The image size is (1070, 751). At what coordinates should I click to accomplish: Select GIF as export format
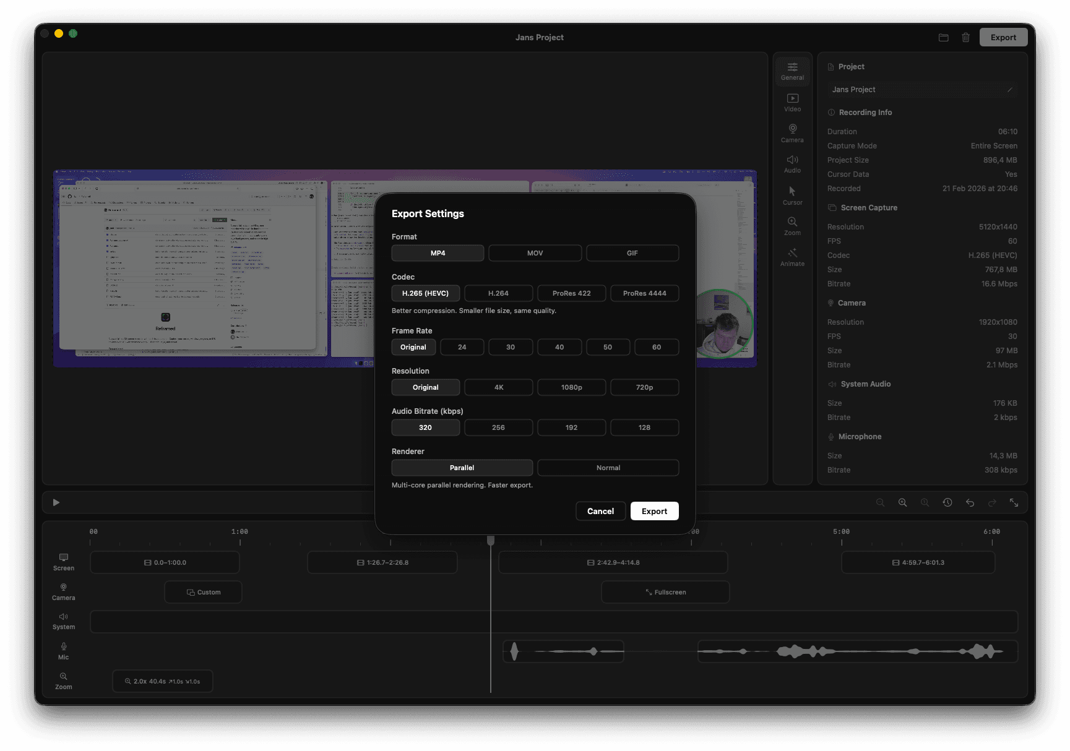[x=632, y=252]
